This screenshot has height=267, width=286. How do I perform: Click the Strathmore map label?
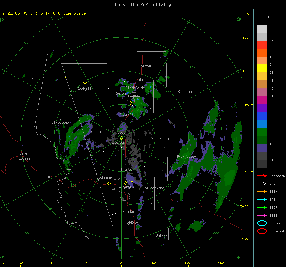click(x=154, y=188)
